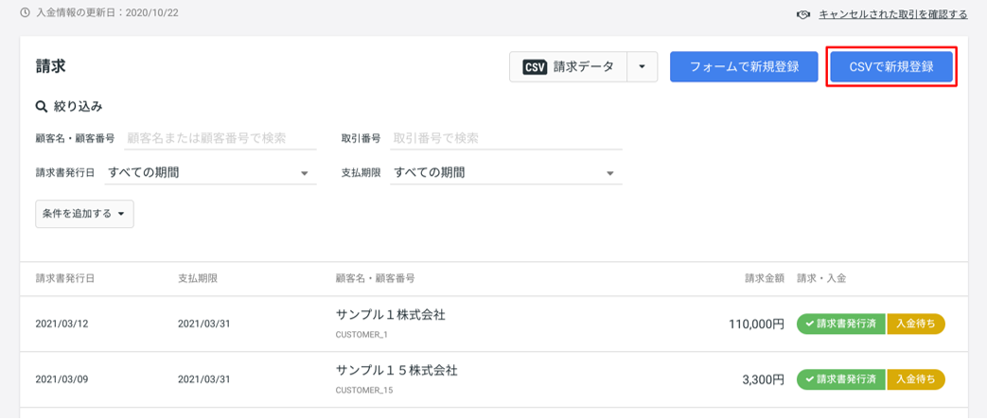Focus the 取引番号 search field

(x=506, y=138)
